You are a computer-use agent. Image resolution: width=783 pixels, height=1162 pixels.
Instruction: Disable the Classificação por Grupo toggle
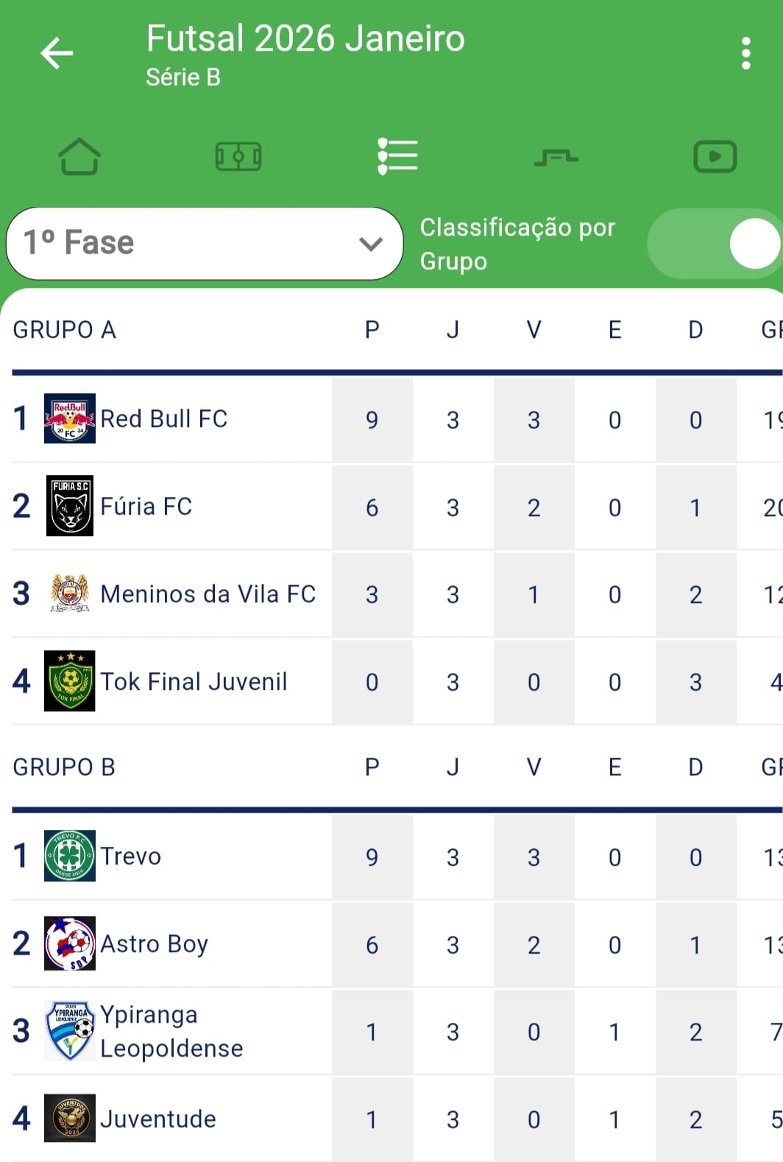[x=714, y=244]
